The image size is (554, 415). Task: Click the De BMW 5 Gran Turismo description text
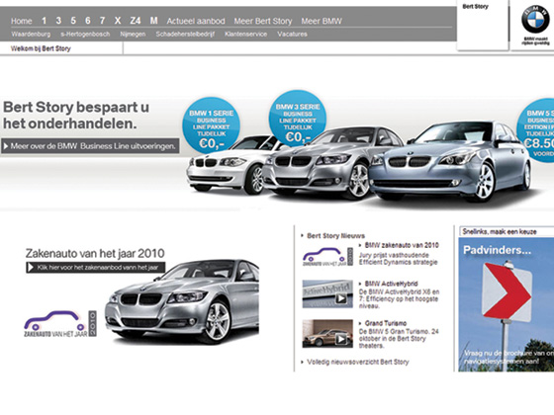(x=399, y=338)
